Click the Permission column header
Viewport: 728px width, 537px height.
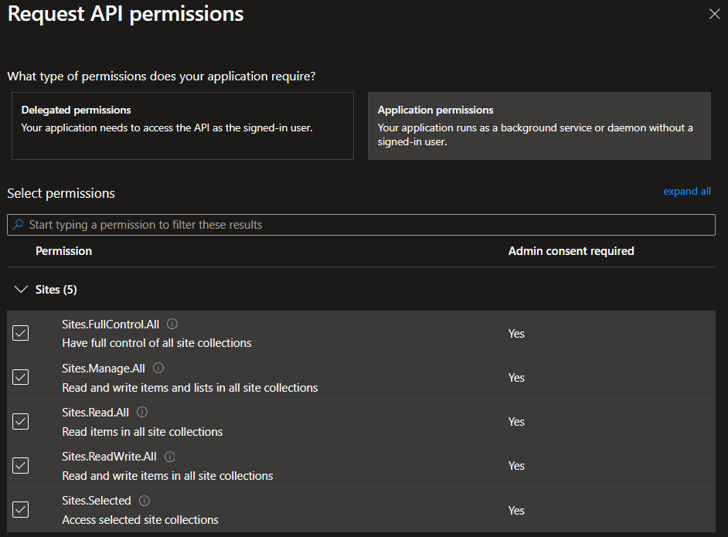[63, 250]
